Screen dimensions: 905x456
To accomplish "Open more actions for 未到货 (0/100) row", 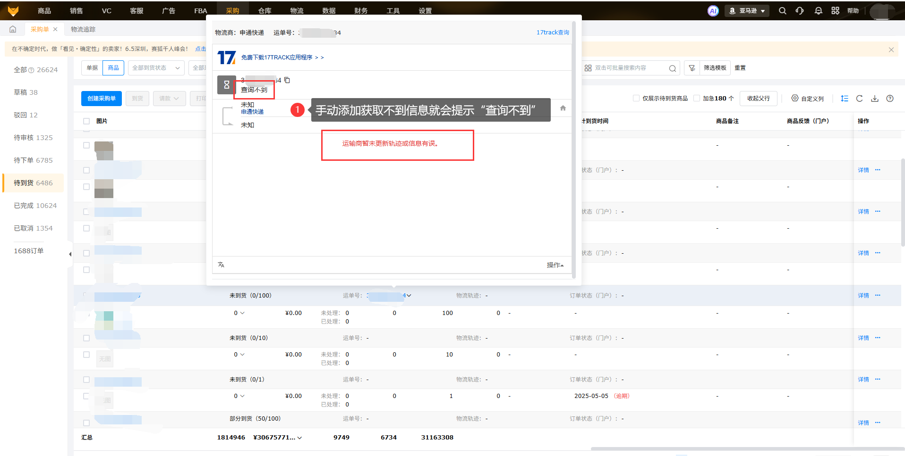I will coord(878,295).
